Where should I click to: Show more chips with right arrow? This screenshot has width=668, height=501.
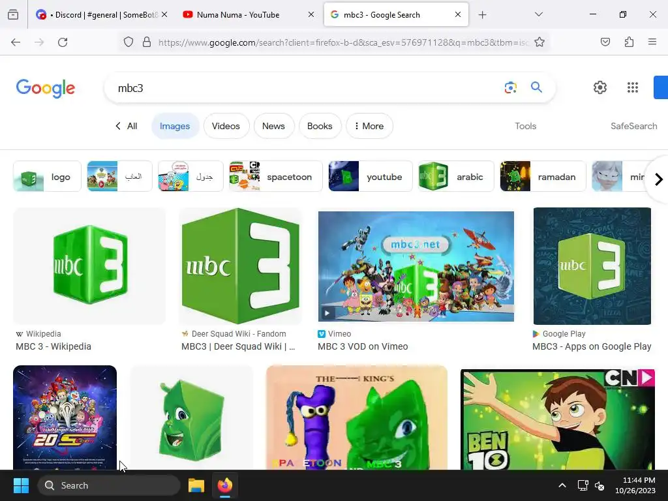[x=658, y=179]
